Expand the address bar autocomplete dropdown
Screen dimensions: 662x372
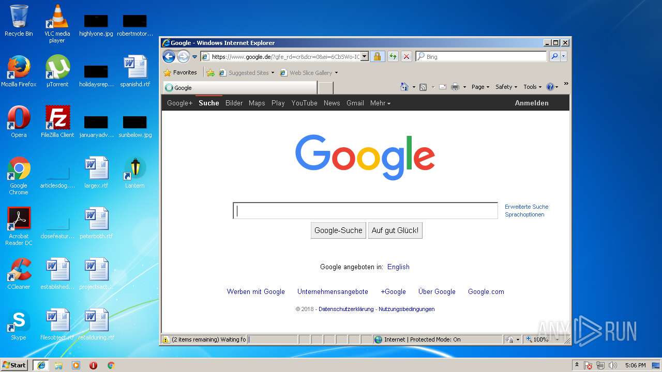tap(365, 57)
